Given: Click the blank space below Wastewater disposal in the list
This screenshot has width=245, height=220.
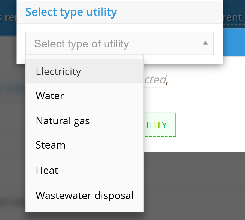Looking at the screenshot, I should coord(84,207).
